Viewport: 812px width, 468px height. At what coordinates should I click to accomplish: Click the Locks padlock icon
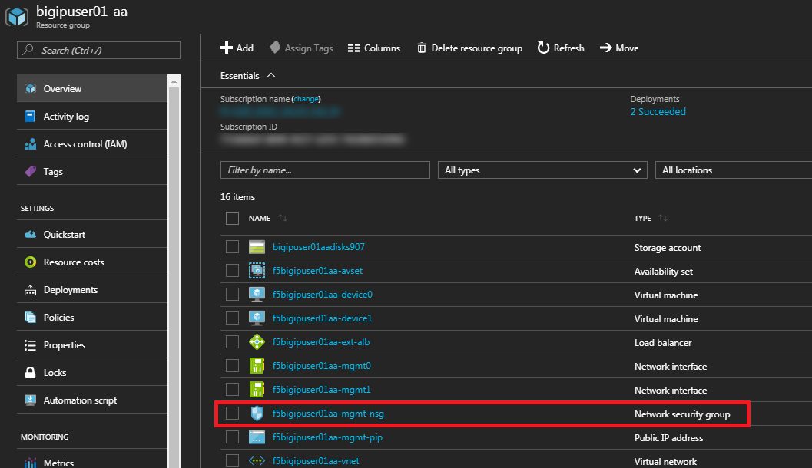30,372
